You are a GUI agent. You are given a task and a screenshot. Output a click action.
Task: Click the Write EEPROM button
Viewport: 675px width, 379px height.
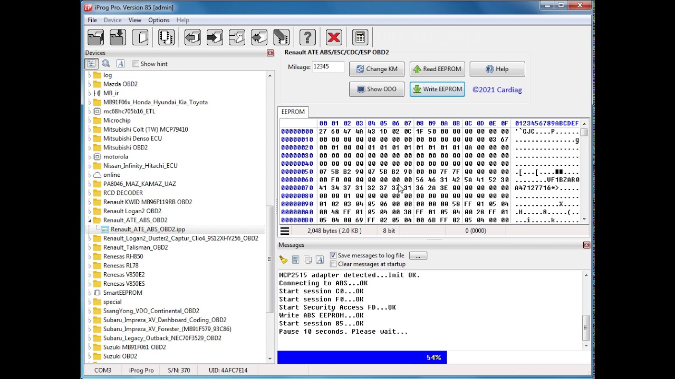pyautogui.click(x=437, y=89)
